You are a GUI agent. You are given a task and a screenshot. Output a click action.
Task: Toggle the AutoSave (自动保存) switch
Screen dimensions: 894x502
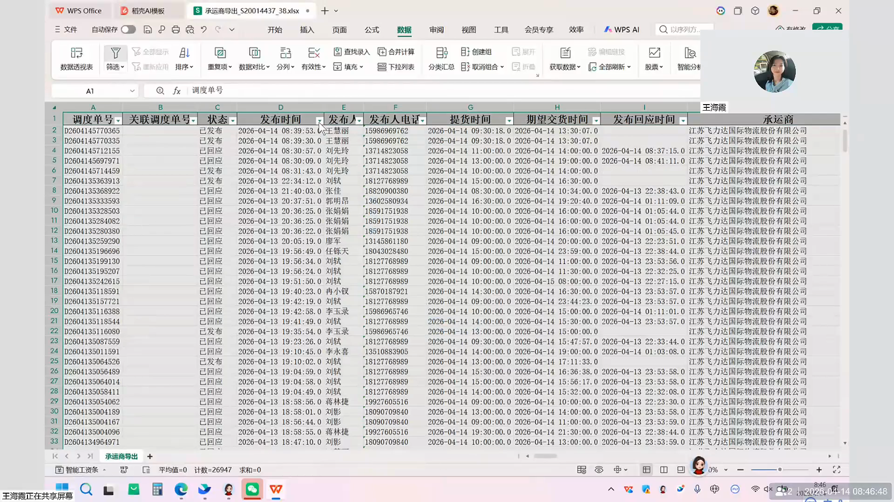tap(128, 30)
